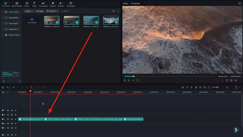Select Global Media in the sidebar
Viewport: 243px width, 137px height.
pos(12,18)
